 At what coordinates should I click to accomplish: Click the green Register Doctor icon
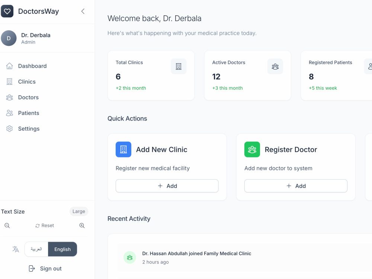pyautogui.click(x=252, y=150)
